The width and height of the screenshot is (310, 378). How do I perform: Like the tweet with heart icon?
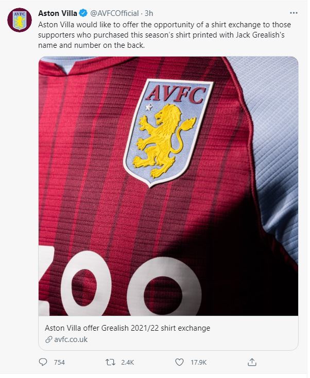[179, 362]
